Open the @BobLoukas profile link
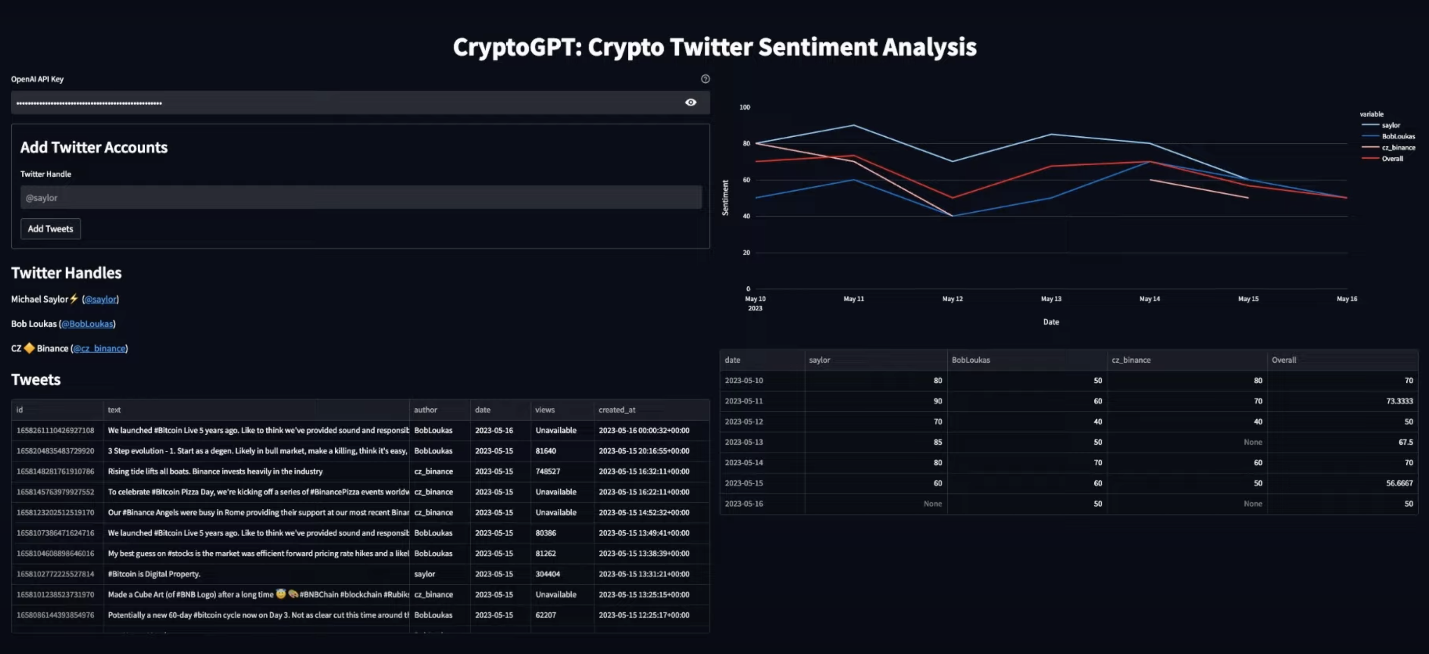The width and height of the screenshot is (1429, 654). click(88, 323)
